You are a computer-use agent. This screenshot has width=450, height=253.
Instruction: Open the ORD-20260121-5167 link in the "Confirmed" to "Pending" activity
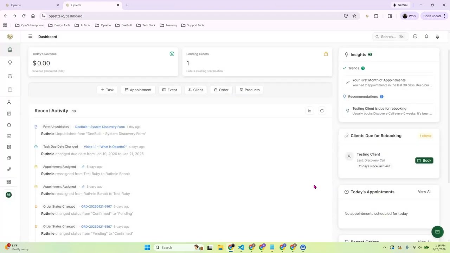pyautogui.click(x=96, y=207)
